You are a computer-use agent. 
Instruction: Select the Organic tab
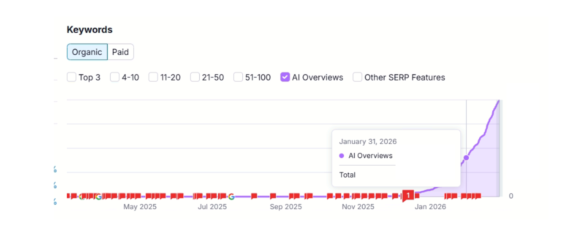pyautogui.click(x=87, y=52)
